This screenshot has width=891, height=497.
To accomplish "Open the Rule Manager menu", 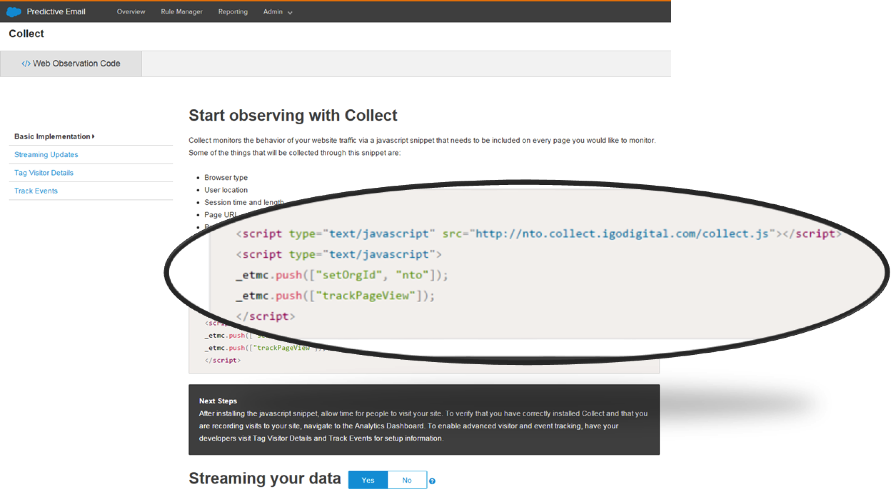I will 182,12.
